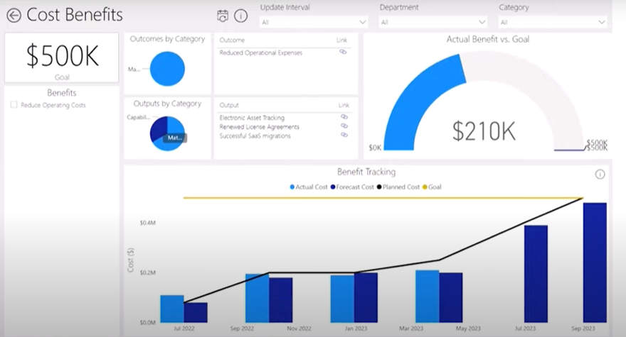Click the back arrow beside Cost Benefits
This screenshot has width=626, height=337.
[14, 15]
